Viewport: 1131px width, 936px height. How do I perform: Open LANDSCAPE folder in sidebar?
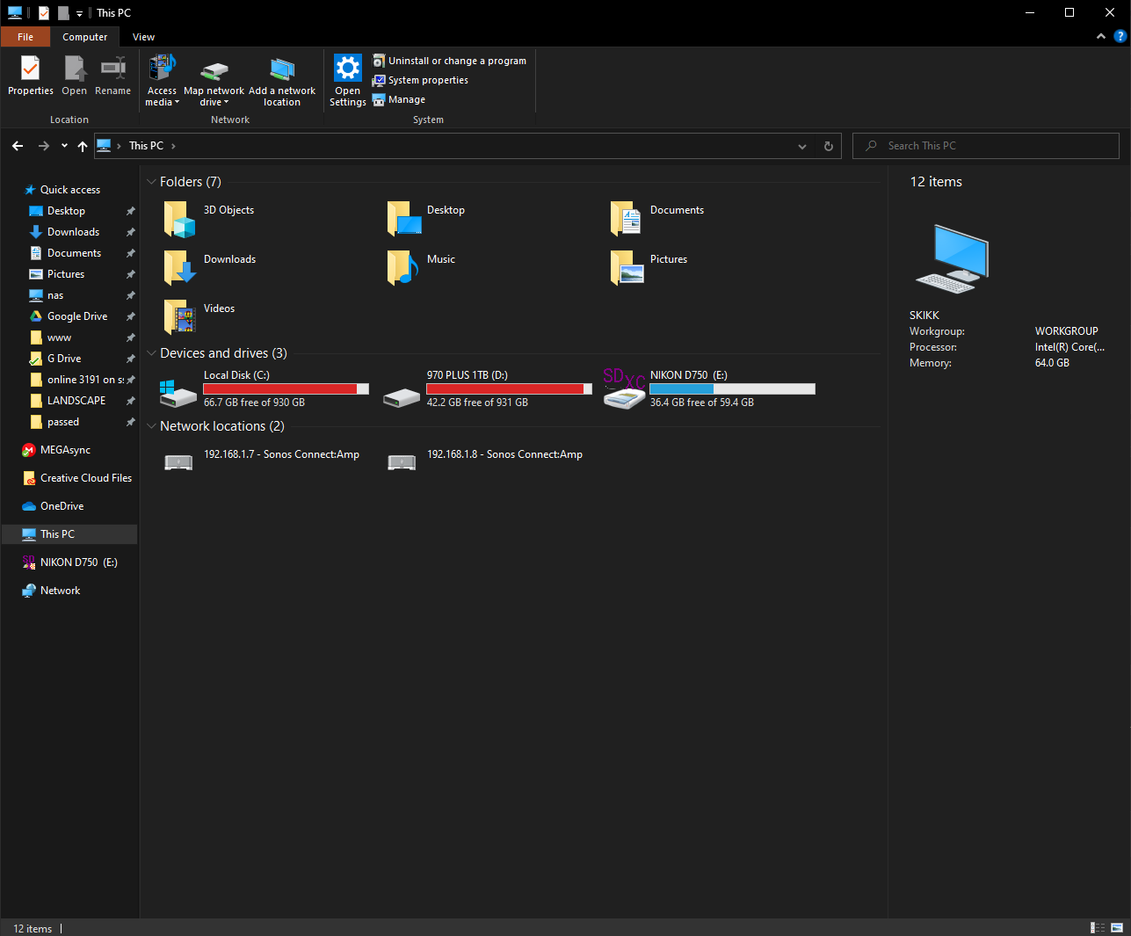76,401
